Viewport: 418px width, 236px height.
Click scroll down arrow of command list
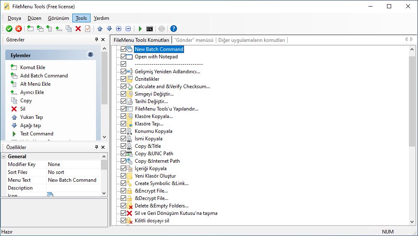tap(412, 222)
